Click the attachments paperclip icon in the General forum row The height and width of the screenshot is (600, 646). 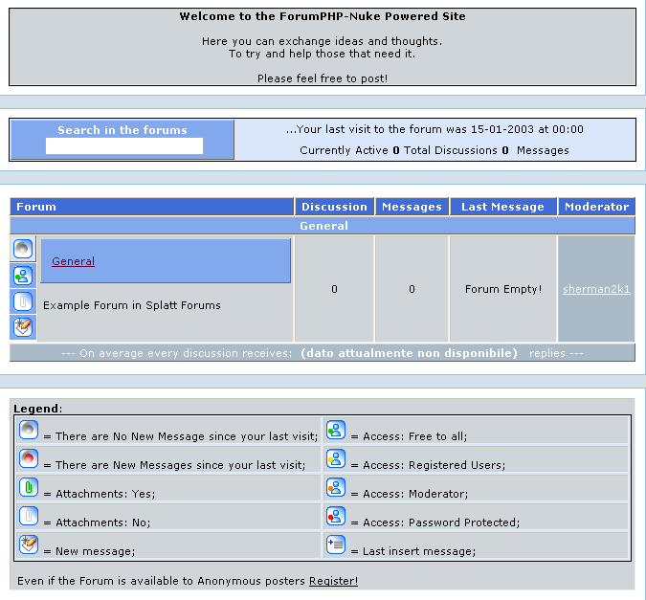pos(23,301)
